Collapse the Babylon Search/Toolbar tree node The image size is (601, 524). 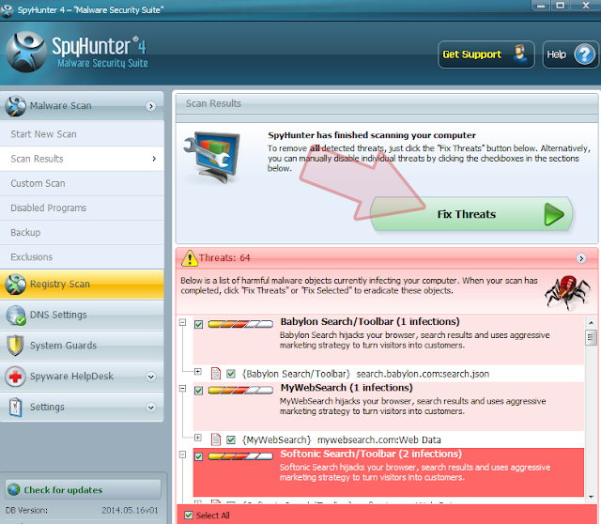click(183, 322)
